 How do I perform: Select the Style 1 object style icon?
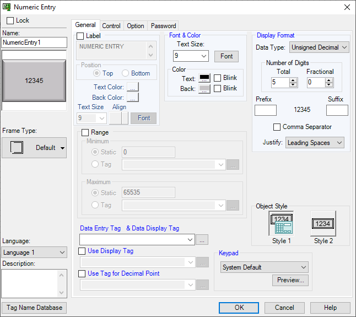(x=281, y=224)
